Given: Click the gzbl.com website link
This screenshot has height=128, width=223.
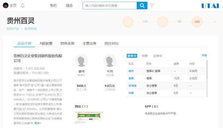Looking at the screenshot, I should point(80,122).
